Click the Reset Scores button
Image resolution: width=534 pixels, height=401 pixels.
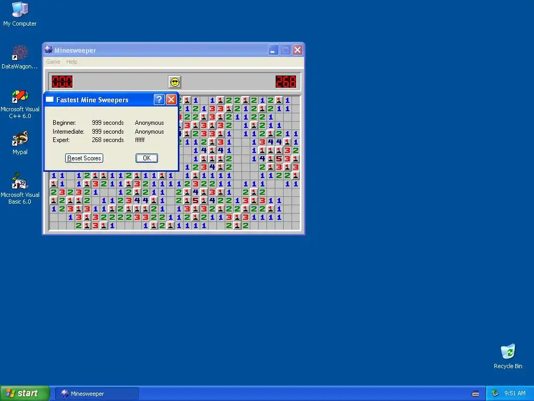coord(84,158)
